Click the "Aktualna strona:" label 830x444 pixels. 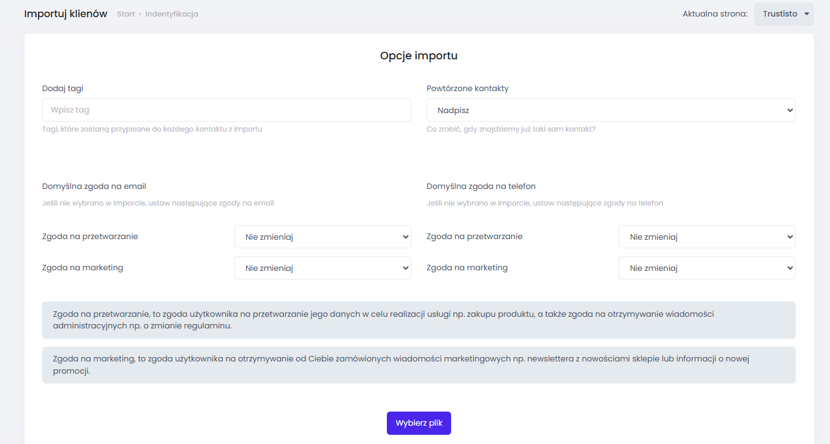715,14
